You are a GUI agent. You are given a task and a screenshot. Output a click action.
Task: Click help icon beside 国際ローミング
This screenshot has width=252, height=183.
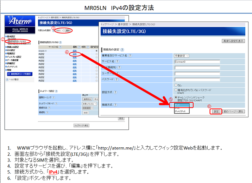click(53, 98)
